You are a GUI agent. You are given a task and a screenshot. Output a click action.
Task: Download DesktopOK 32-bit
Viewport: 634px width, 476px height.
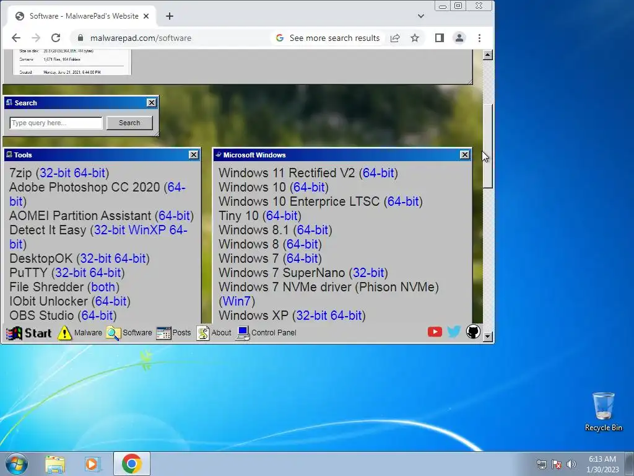pyautogui.click(x=95, y=258)
